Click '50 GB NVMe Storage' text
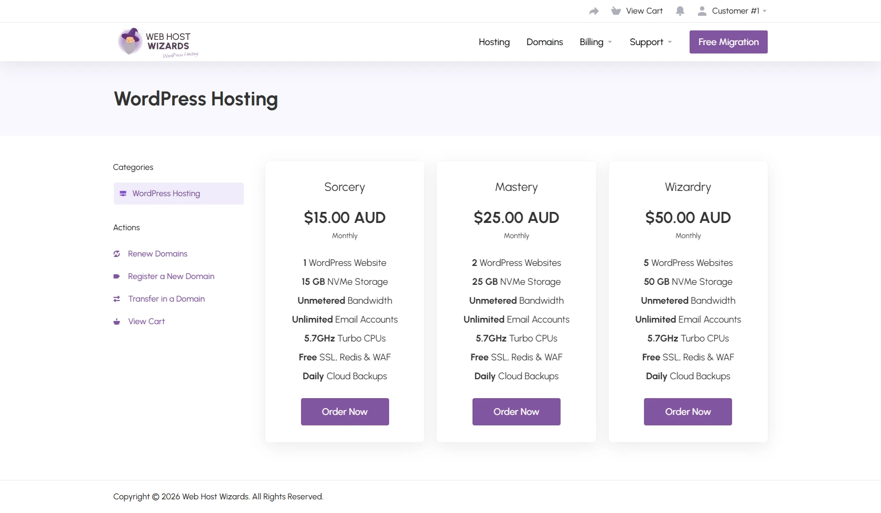Screen dimensions: 881x513 pyautogui.click(x=688, y=282)
